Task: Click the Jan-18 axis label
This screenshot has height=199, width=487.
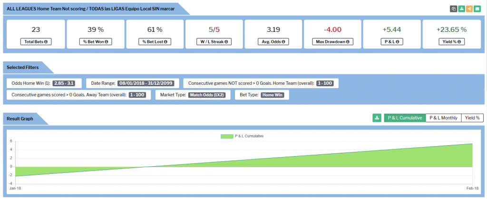Action: pyautogui.click(x=15, y=189)
